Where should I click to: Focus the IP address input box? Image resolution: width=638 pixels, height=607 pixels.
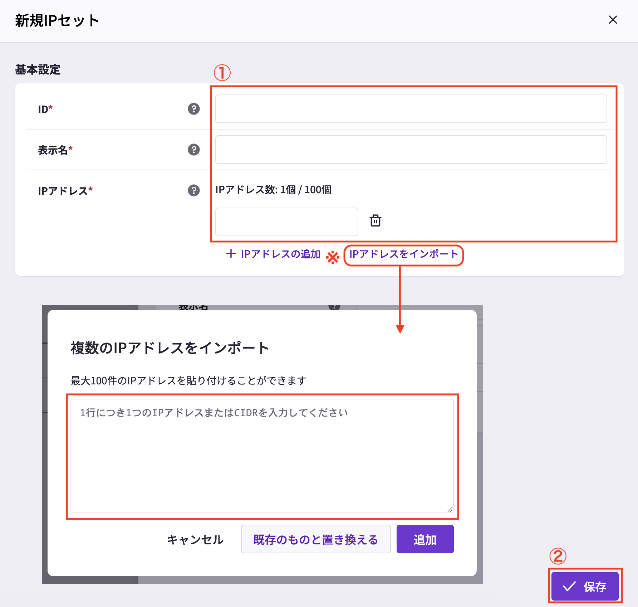coord(287,222)
